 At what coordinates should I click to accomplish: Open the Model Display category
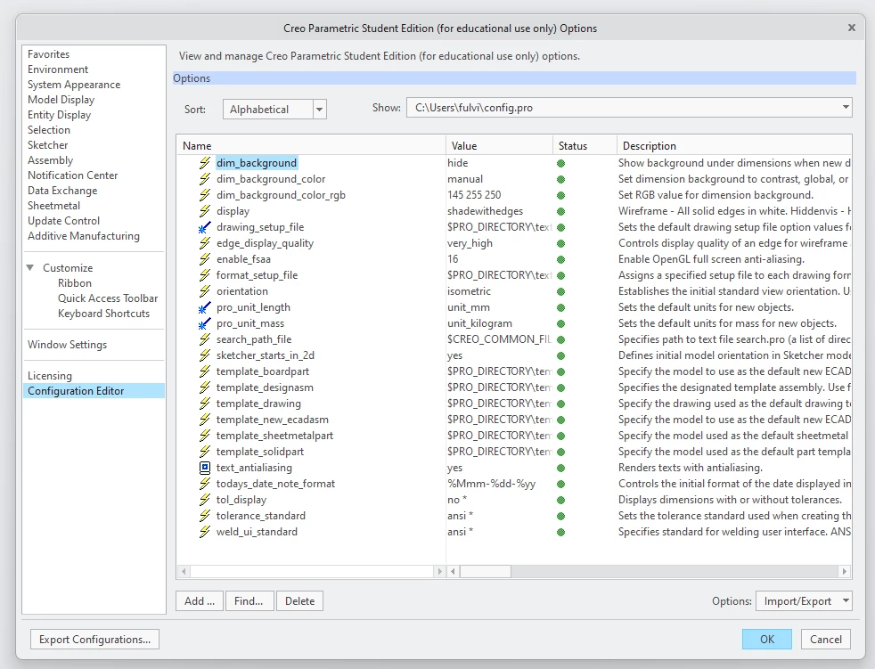[x=61, y=99]
